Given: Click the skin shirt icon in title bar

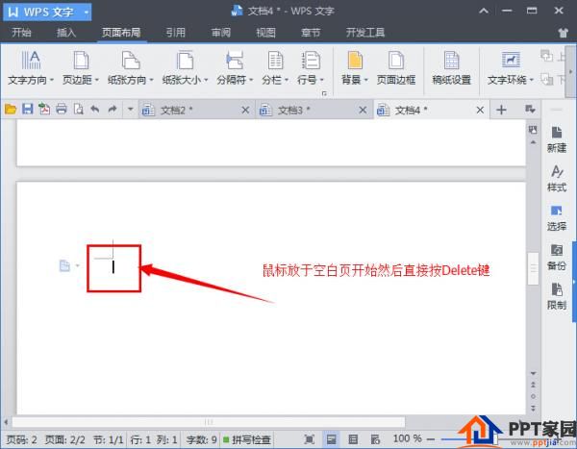Looking at the screenshot, I should [563, 33].
